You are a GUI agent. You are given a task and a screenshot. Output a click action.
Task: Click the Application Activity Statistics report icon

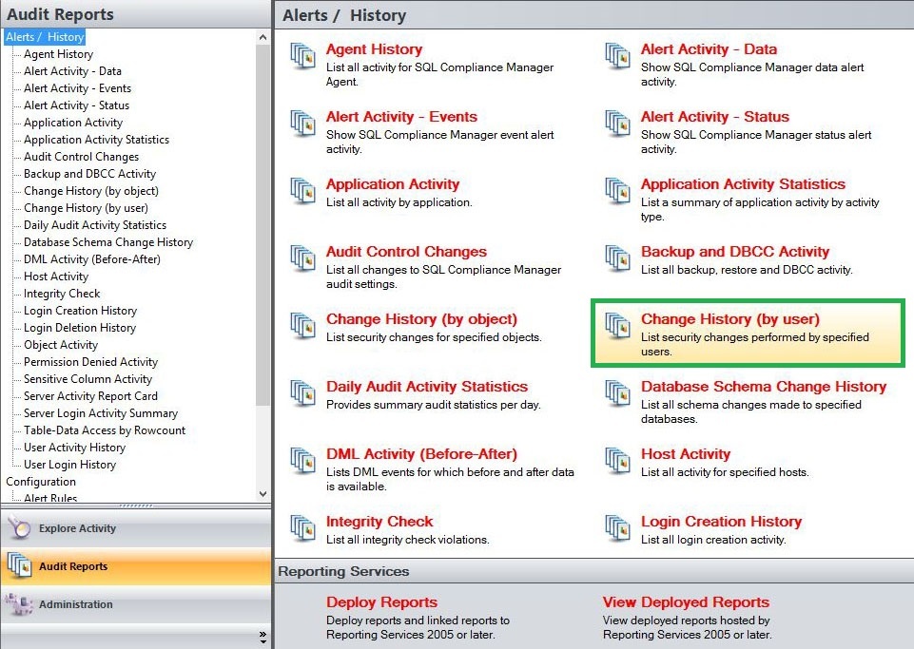(617, 191)
